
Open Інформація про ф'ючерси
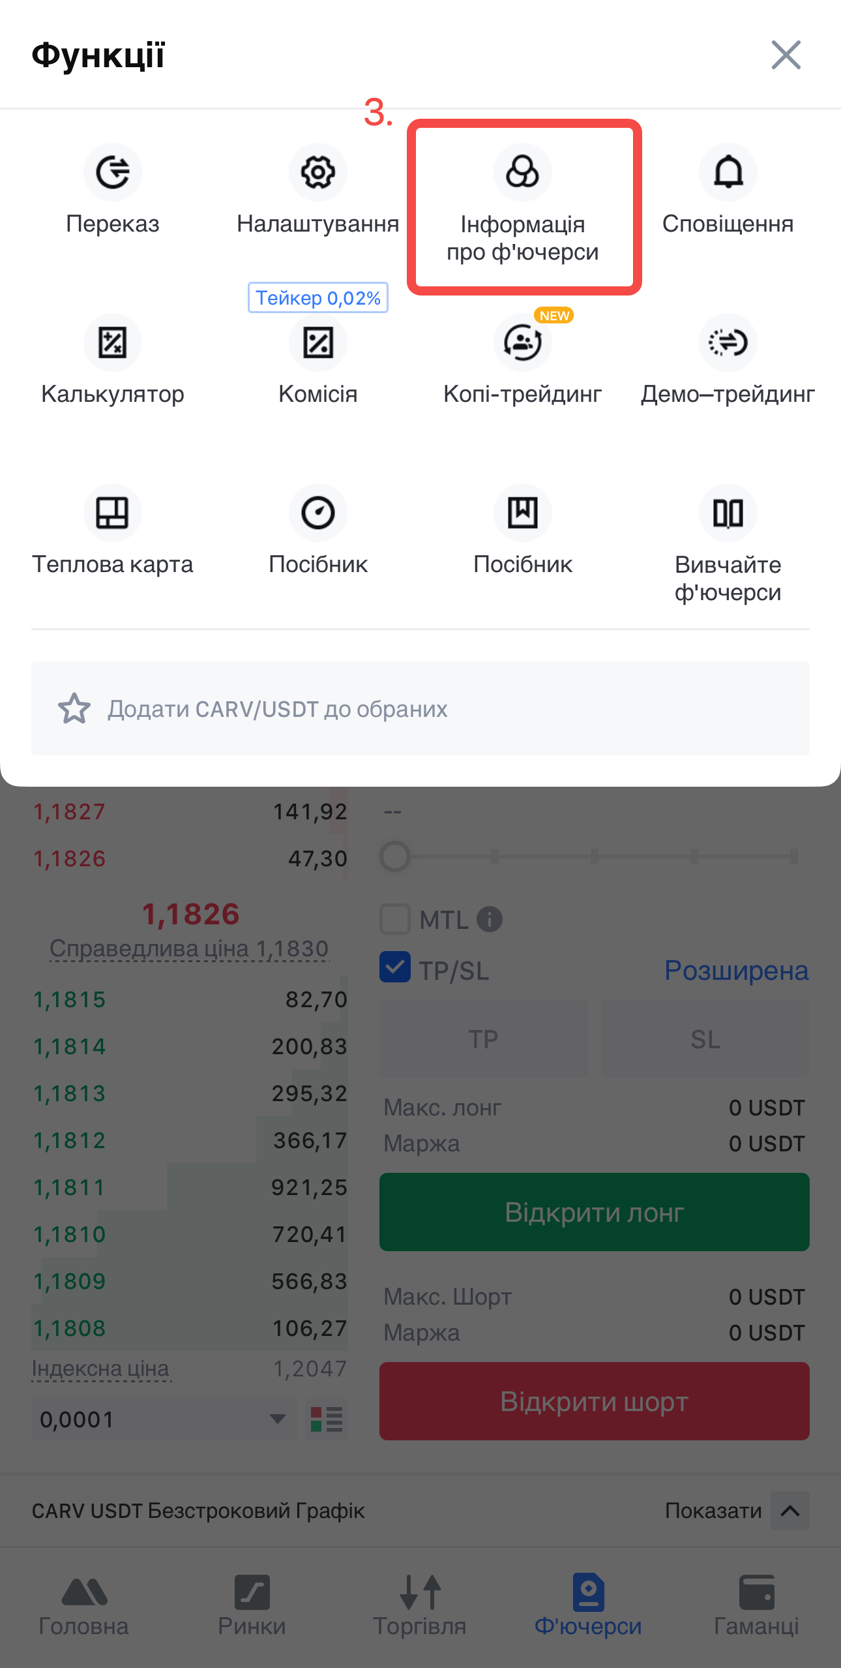click(x=523, y=173)
